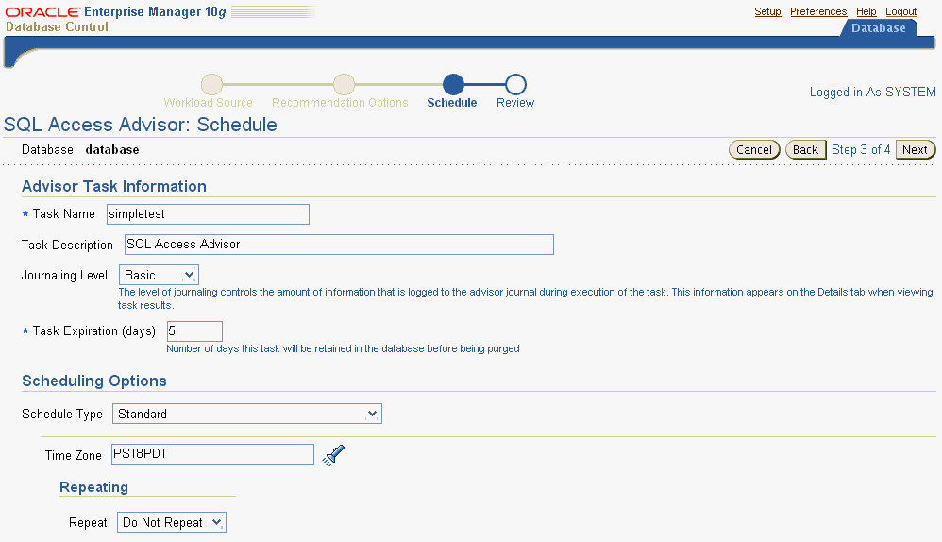The width and height of the screenshot is (942, 542).
Task: Click the Task Name input field
Action: (208, 214)
